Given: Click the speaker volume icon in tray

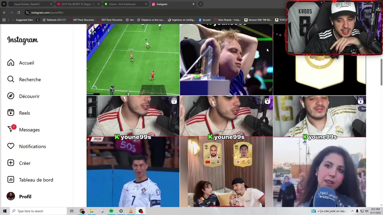Looking at the screenshot, I should click(x=367, y=211).
